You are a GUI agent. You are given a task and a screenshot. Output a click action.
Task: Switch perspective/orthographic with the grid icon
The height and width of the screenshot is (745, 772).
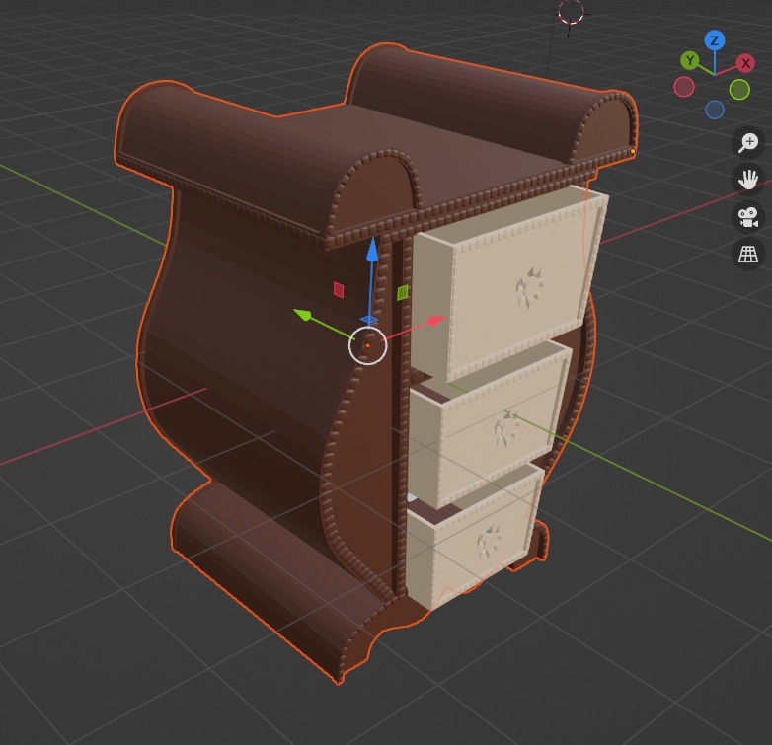[749, 254]
